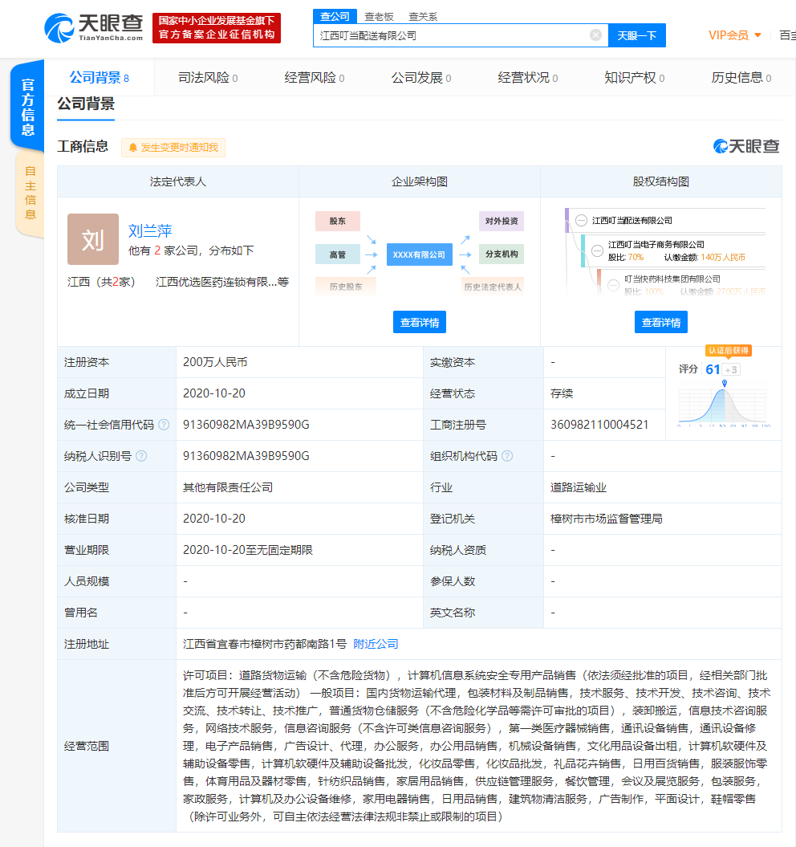Click the 刘 avatar of legal representative
Viewport: 796px width, 847px height.
click(93, 238)
